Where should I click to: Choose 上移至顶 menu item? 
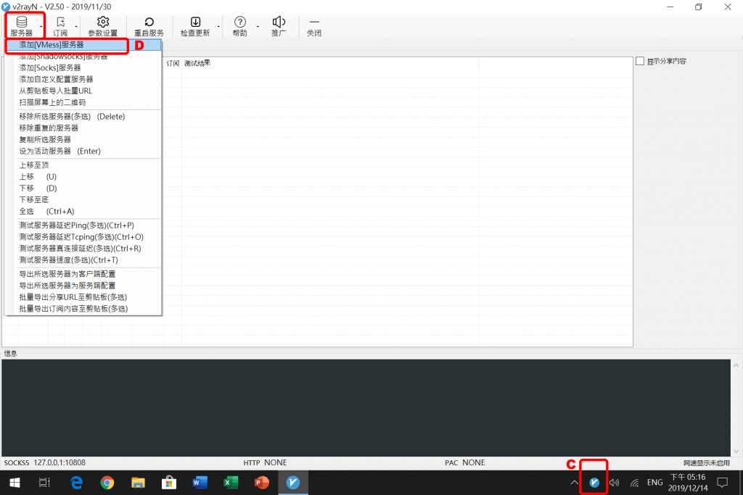[83, 165]
